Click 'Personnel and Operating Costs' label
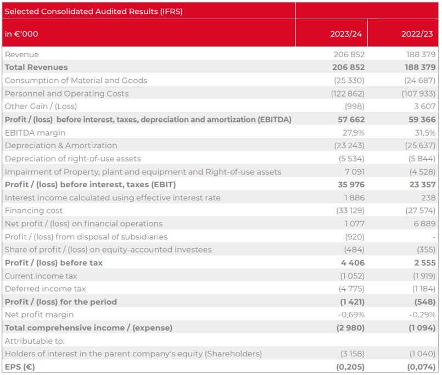 click(66, 93)
